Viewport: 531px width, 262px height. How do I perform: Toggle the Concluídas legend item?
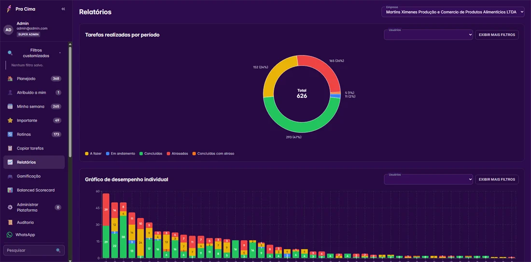tap(151, 153)
